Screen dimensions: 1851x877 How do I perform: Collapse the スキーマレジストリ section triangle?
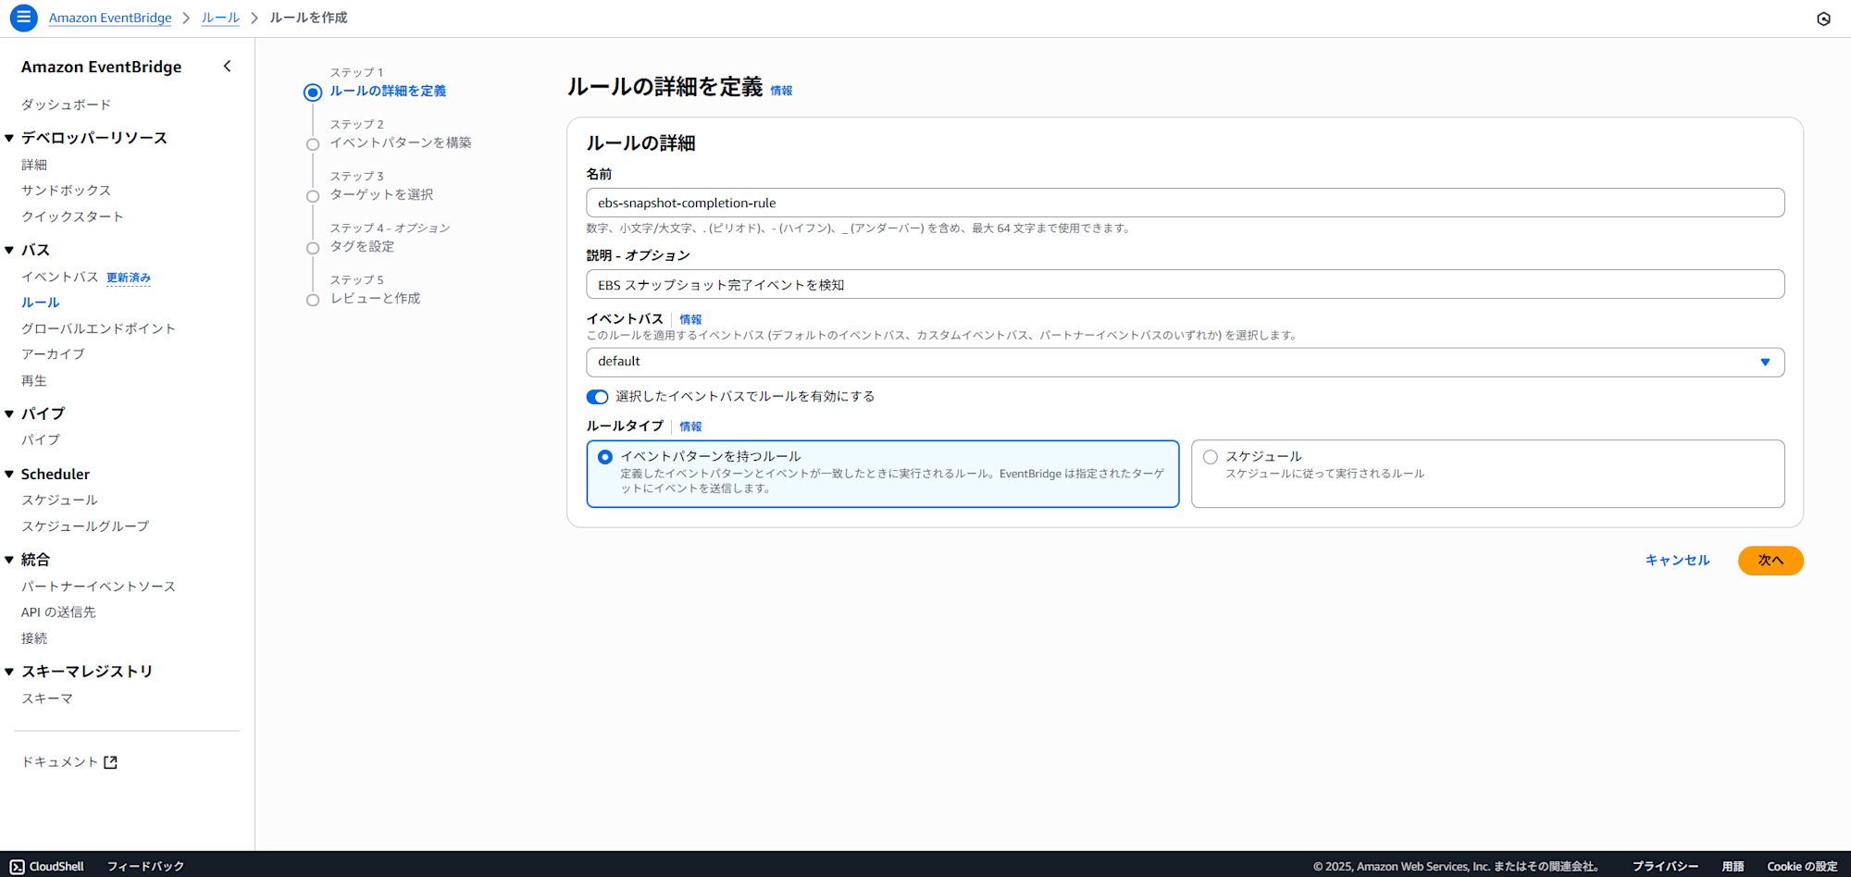pos(9,672)
